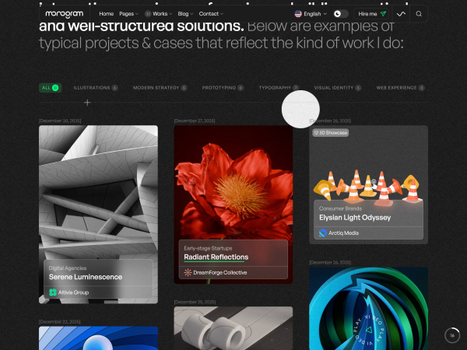Click the DreamForge Collective star icon
The image size is (467, 350).
pyautogui.click(x=188, y=272)
